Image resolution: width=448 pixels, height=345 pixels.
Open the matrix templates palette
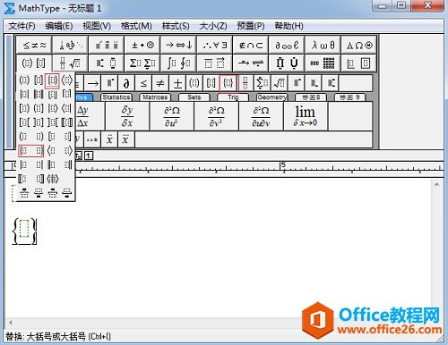323,63
